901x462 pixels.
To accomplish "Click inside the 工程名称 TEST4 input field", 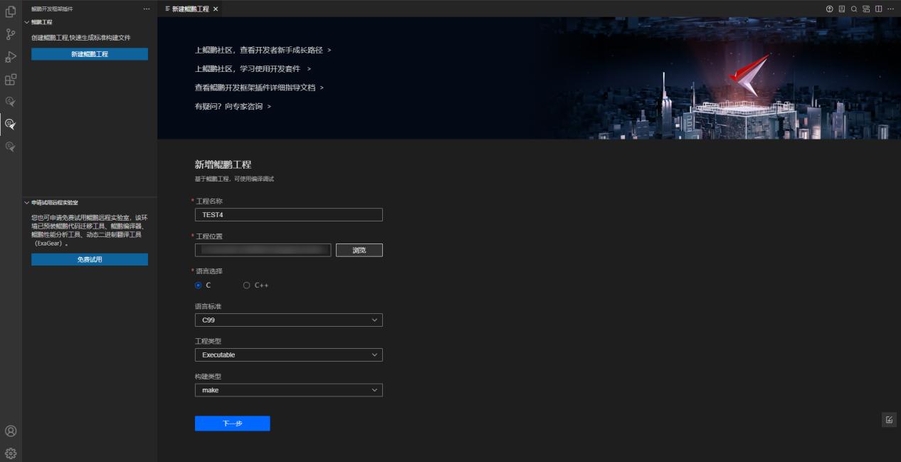I will coord(288,214).
